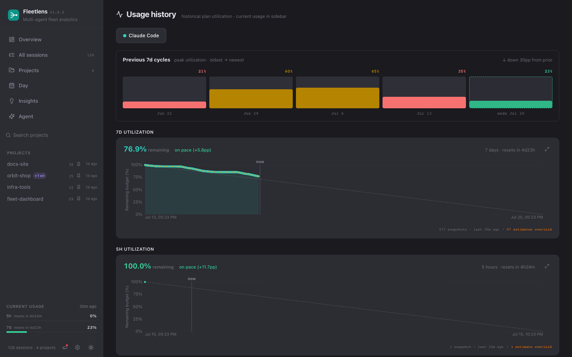This screenshot has width=572, height=357.
Task: Click the Agent sparkle icon
Action: click(x=12, y=117)
